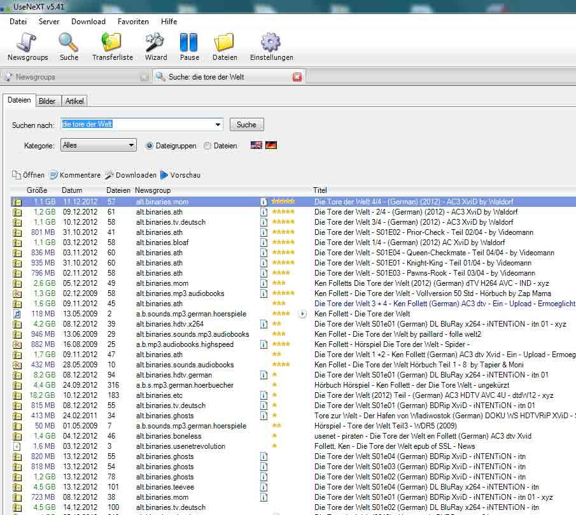Switch to the Bilder tab
Viewport: 576px width, 515px height.
(x=47, y=101)
